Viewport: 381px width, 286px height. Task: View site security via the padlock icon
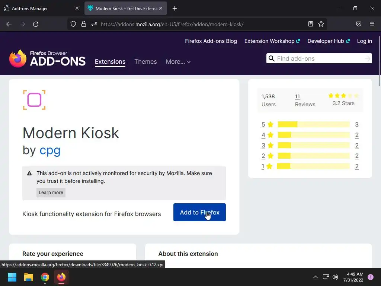click(84, 24)
